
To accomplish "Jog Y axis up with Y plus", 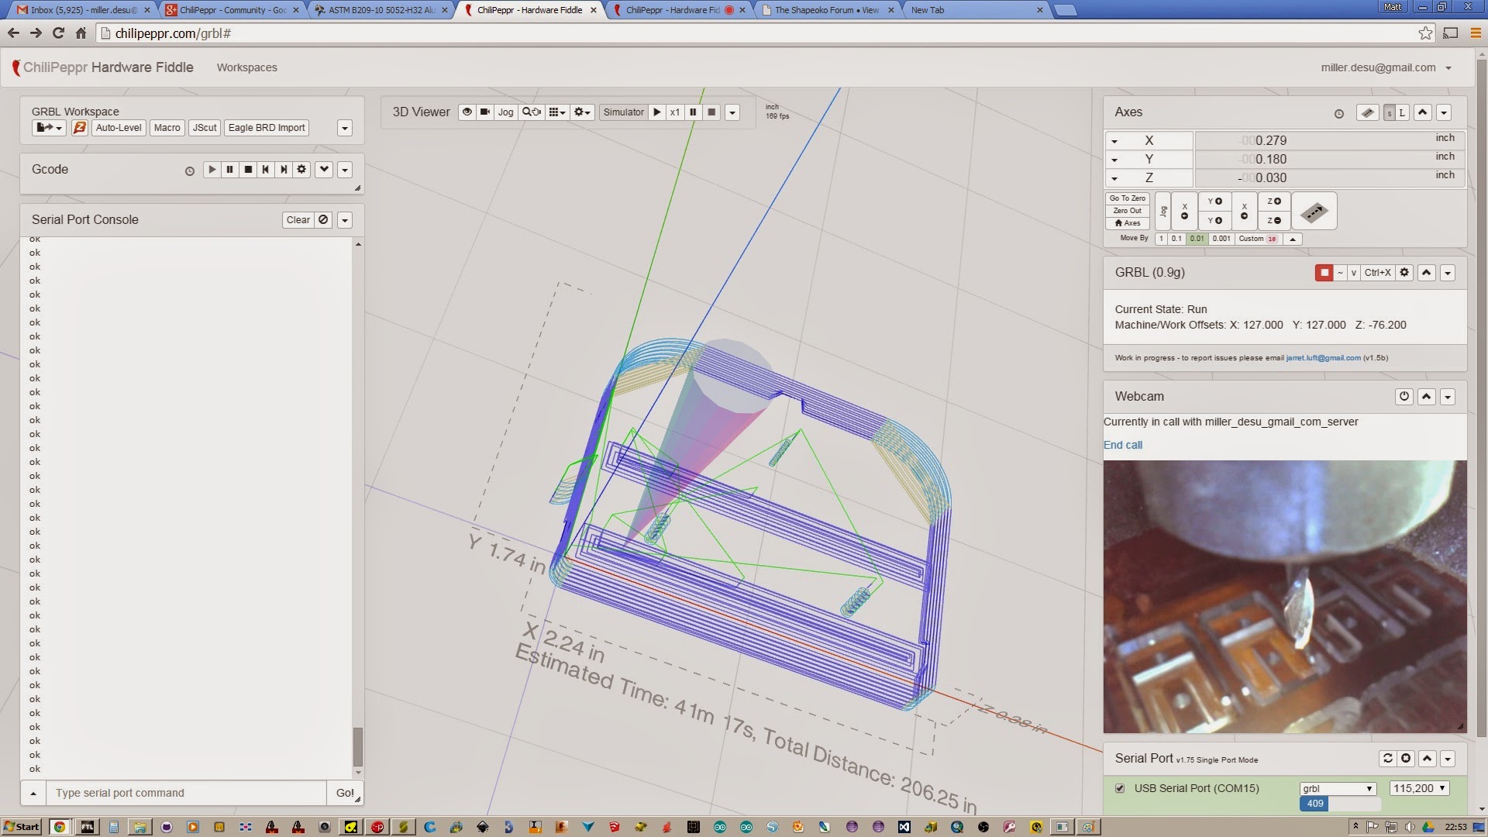I will [1214, 201].
